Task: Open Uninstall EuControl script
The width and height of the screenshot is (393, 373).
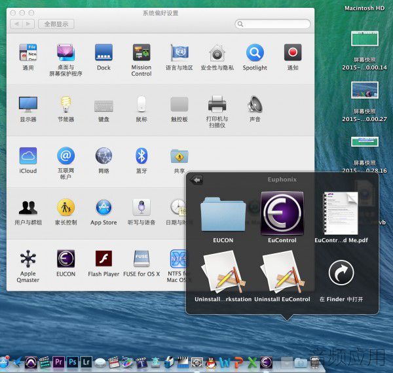Action: point(282,272)
